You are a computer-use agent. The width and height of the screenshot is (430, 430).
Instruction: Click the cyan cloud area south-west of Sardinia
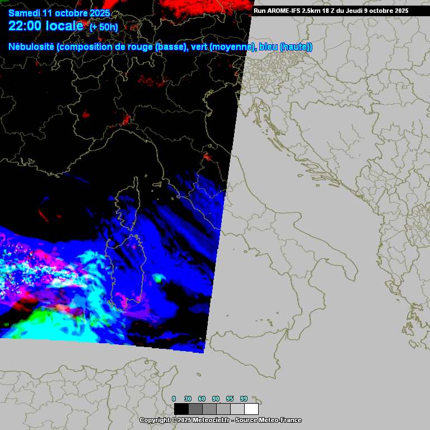tap(84, 331)
